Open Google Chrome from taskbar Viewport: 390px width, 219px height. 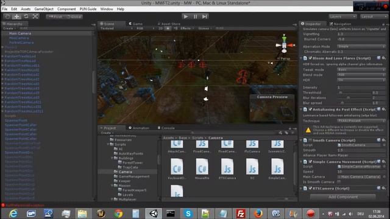pos(118,214)
